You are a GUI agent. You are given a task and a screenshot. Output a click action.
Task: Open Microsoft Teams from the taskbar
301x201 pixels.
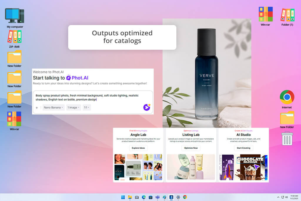coord(158,197)
